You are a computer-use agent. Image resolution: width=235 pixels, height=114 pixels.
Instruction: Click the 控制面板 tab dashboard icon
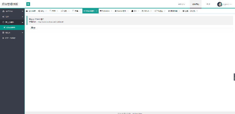pyautogui.click(x=27, y=11)
